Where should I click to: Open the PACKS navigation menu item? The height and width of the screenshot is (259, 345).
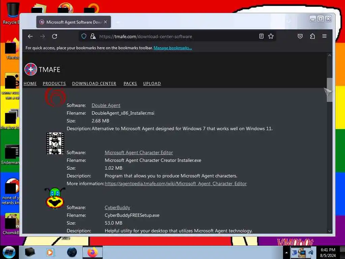click(x=130, y=84)
